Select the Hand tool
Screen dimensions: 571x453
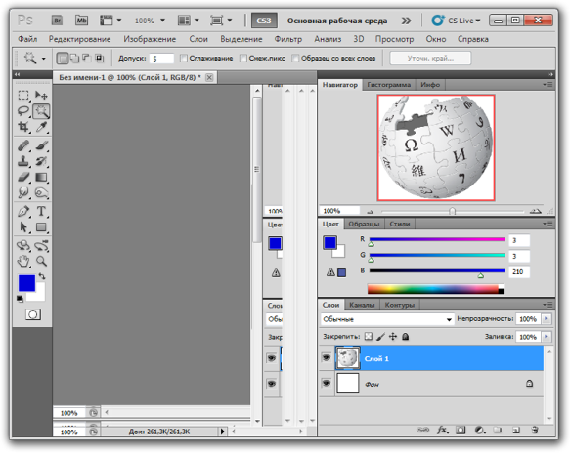(23, 261)
